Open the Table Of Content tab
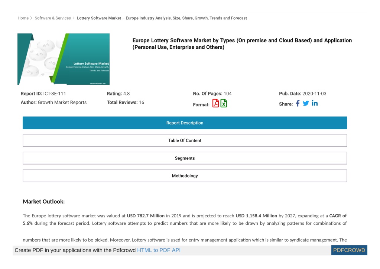This screenshot has width=380, height=269. click(185, 140)
